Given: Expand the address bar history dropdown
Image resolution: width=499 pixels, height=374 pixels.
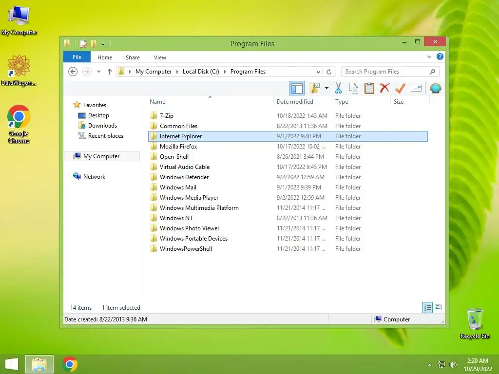Looking at the screenshot, I should (318, 72).
